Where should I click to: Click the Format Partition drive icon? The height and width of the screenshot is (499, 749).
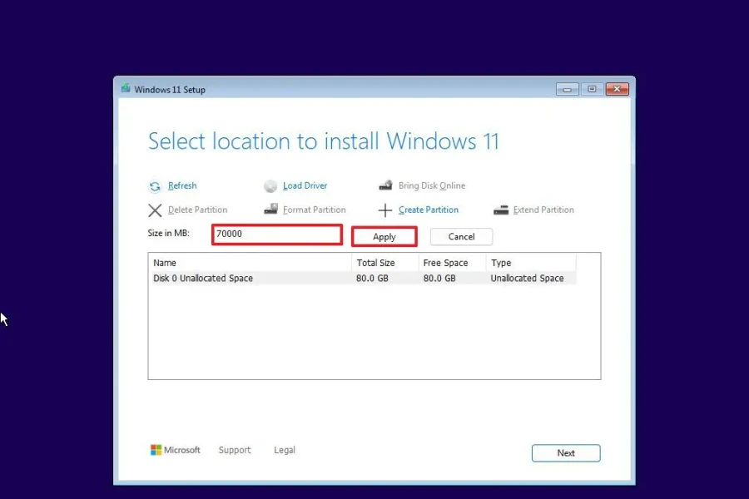[x=272, y=210]
